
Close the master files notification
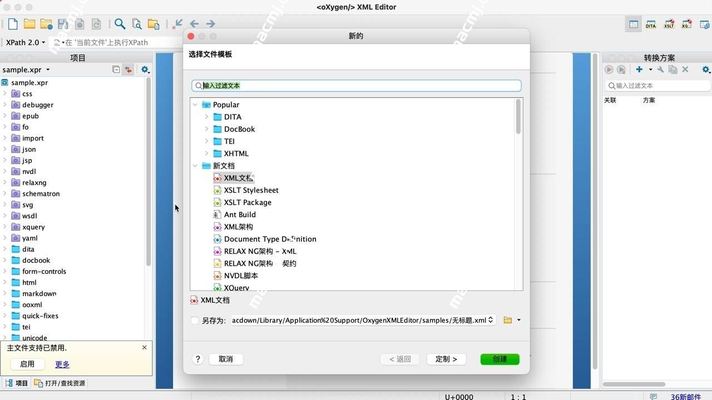[145, 347]
